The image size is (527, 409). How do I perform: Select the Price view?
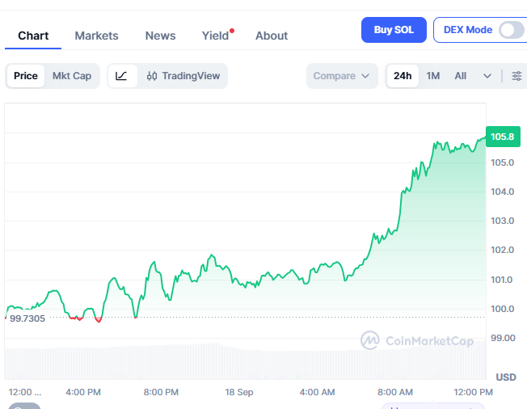pyautogui.click(x=26, y=76)
